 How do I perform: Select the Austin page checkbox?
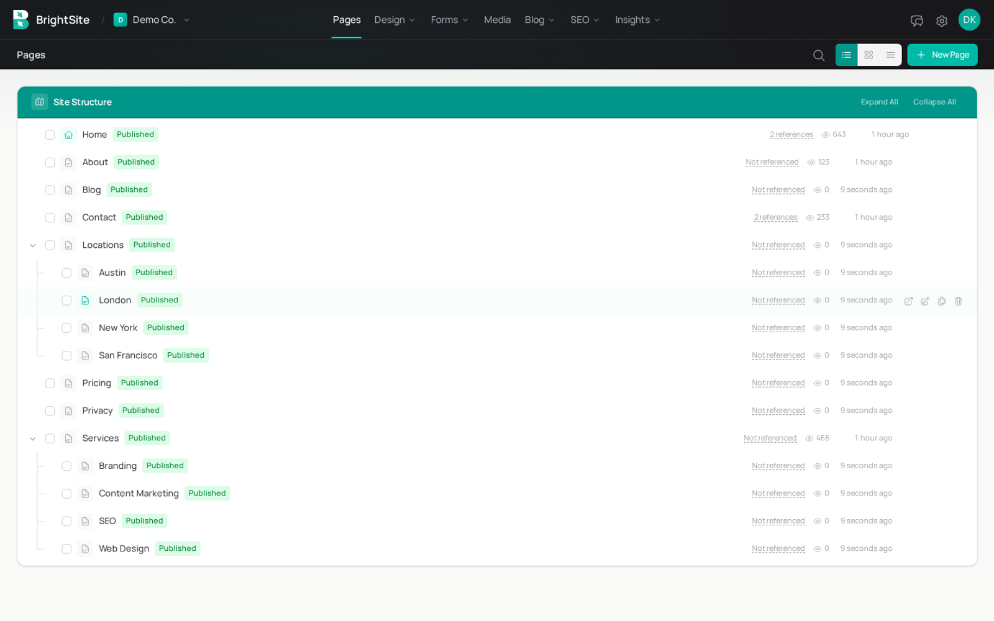pos(66,273)
